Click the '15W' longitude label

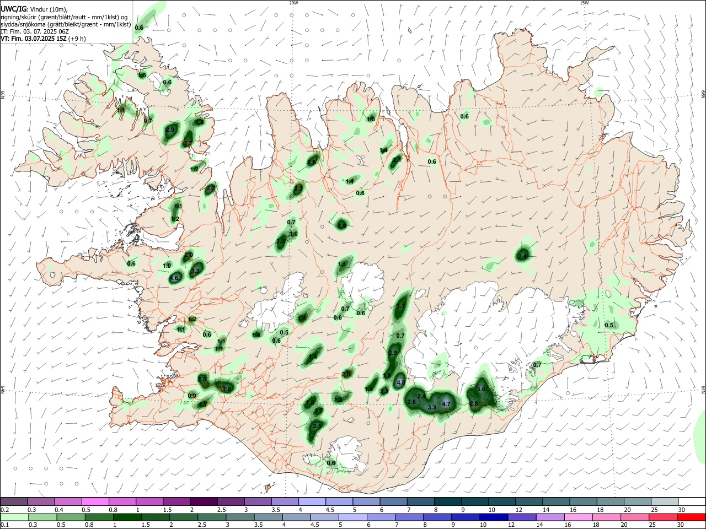pos(584,3)
